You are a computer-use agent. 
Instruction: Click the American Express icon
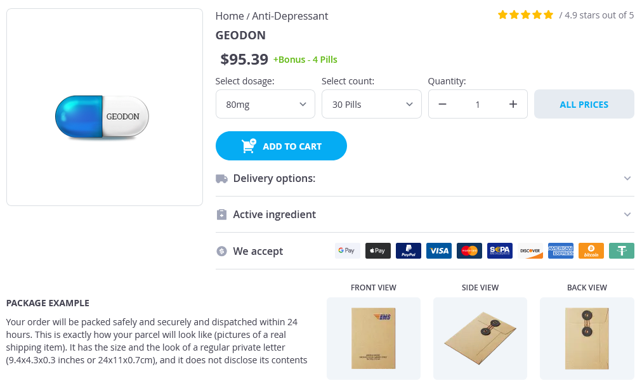click(x=561, y=250)
